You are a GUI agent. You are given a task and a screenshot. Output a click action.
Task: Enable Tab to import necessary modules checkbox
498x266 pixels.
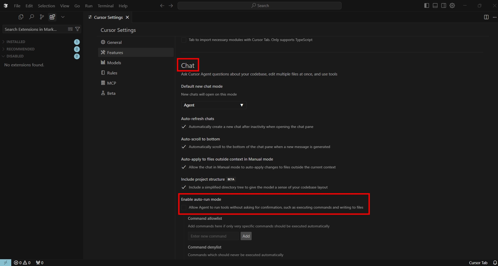tap(184, 40)
